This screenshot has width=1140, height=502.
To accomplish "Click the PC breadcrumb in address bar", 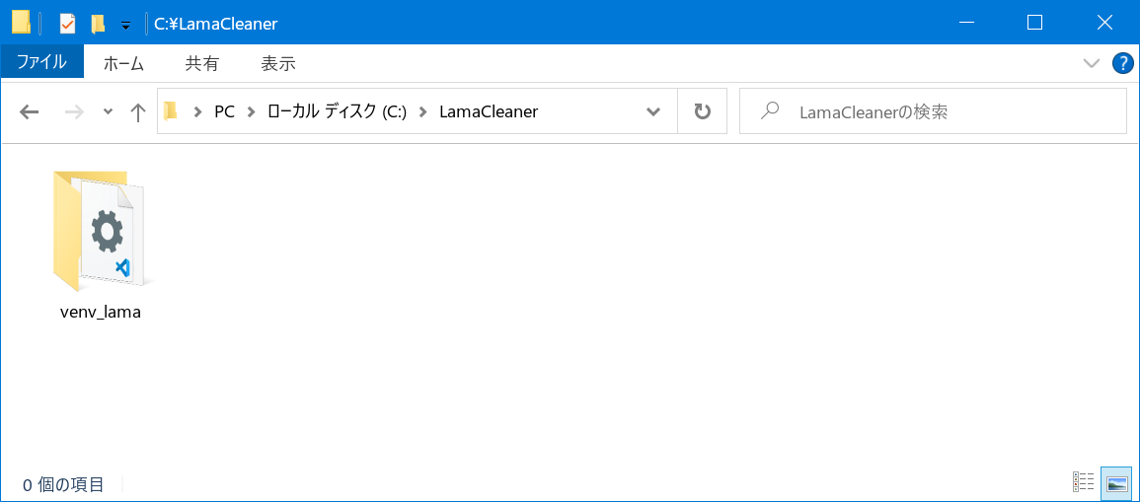I will [224, 111].
